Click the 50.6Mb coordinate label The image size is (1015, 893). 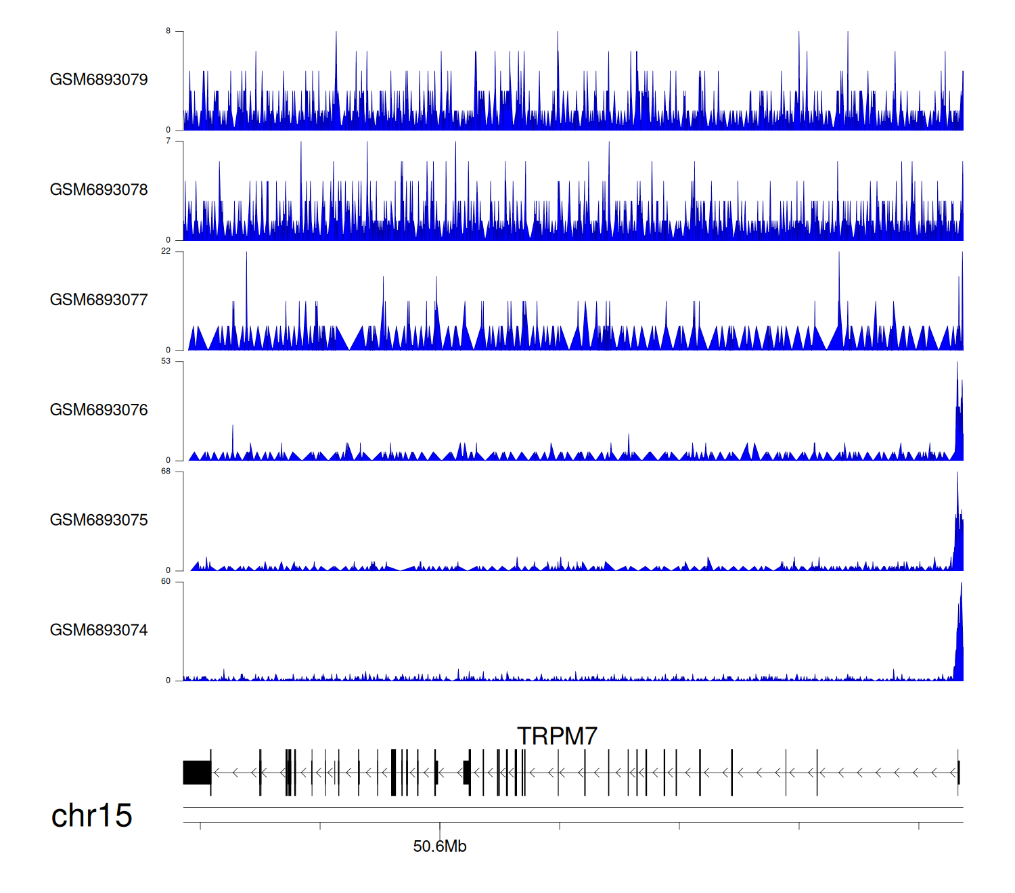pos(440,846)
